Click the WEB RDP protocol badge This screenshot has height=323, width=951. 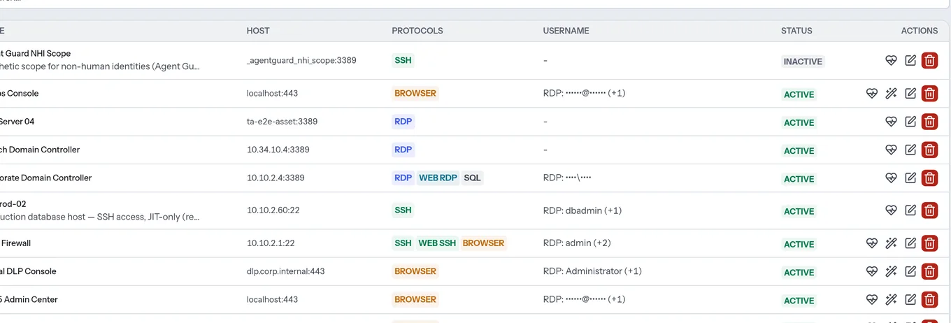click(438, 178)
